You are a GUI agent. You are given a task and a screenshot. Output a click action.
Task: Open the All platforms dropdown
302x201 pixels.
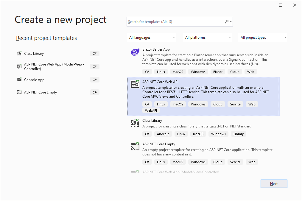point(207,37)
